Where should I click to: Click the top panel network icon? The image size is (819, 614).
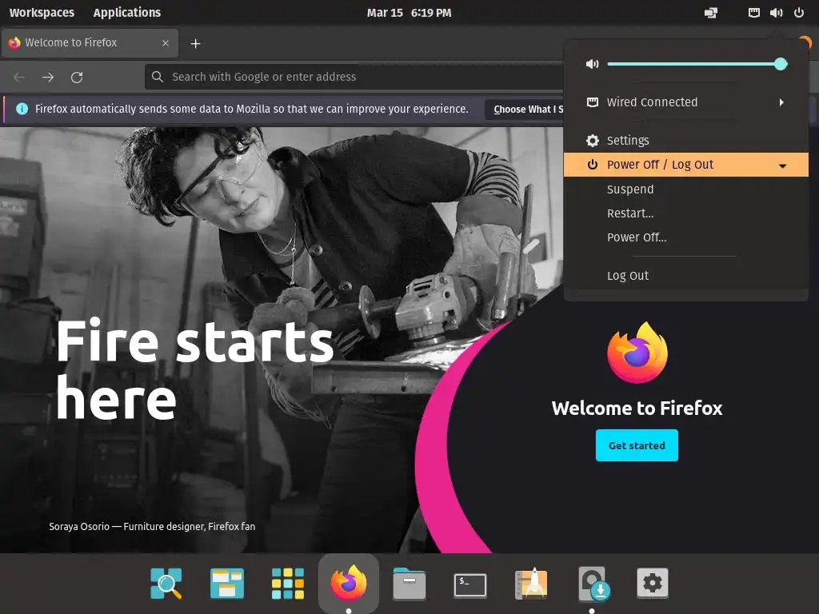tap(753, 13)
